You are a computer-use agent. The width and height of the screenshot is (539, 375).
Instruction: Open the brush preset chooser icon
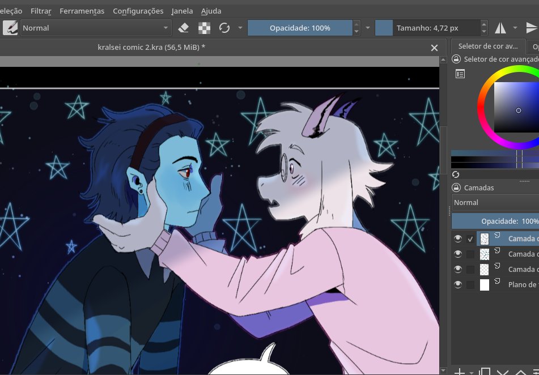pyautogui.click(x=10, y=28)
